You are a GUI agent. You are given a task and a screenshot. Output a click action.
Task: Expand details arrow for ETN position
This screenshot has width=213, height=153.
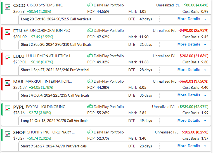point(205,45)
